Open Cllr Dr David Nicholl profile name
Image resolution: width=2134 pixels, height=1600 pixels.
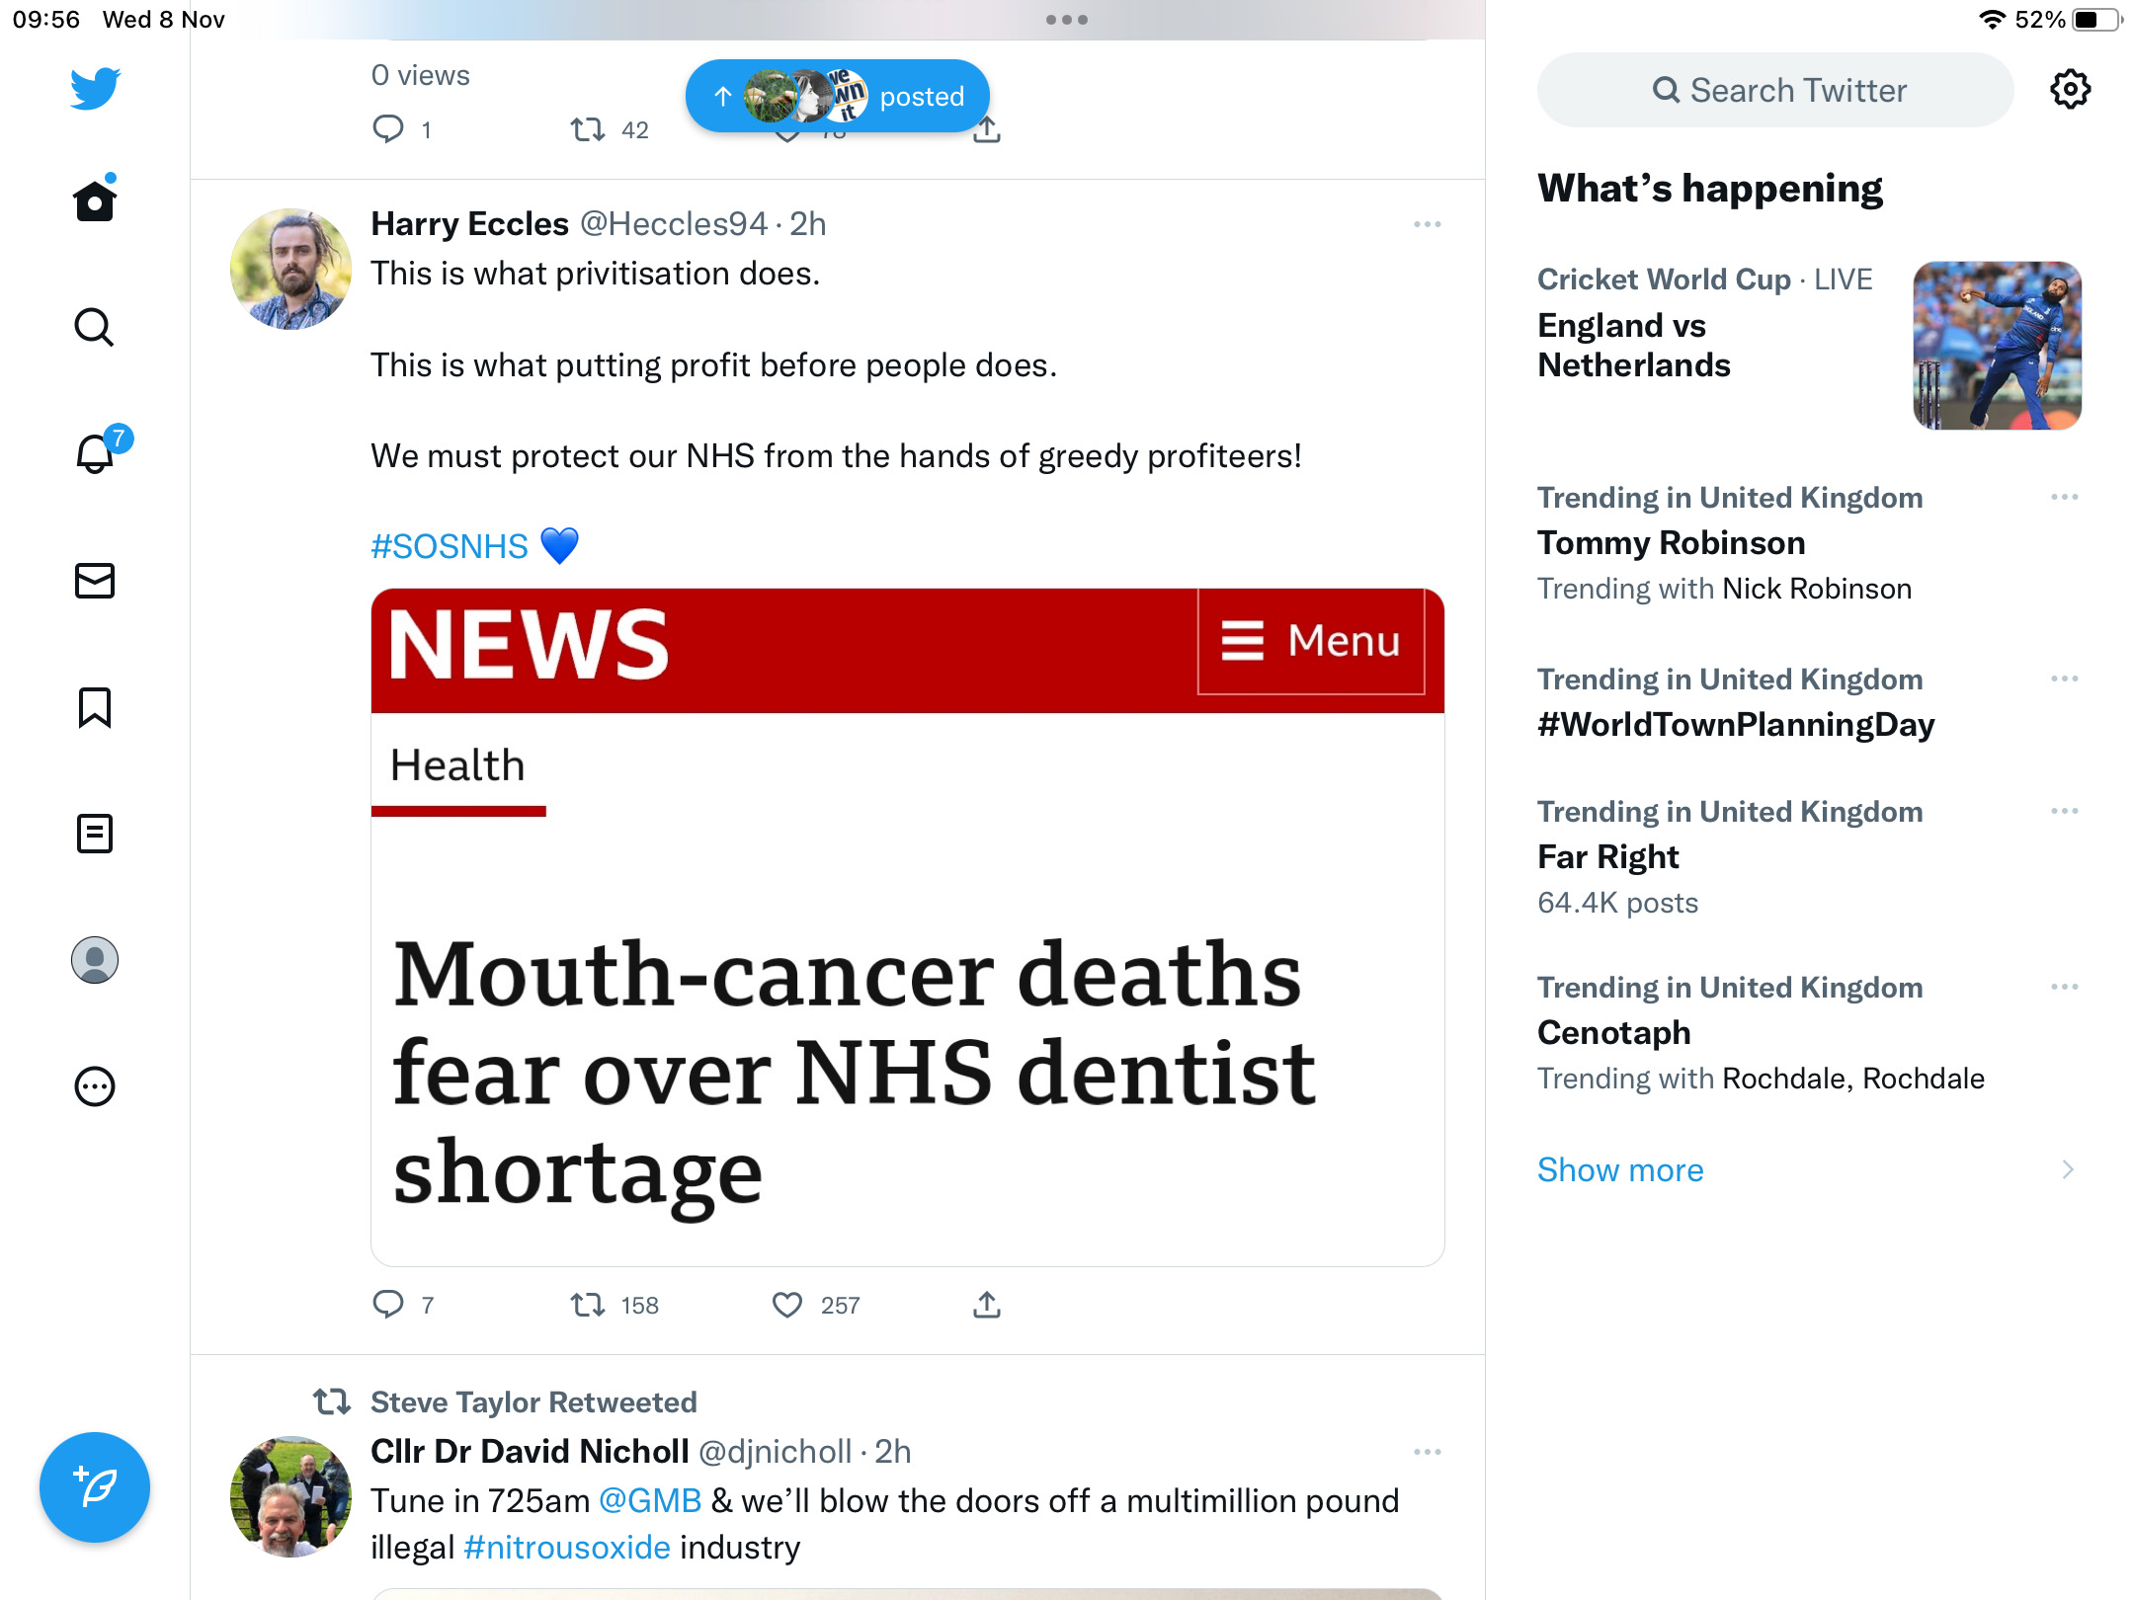click(x=530, y=1452)
